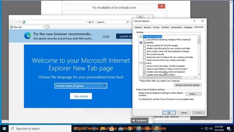Enable Always record developer console messages

tap(144, 66)
